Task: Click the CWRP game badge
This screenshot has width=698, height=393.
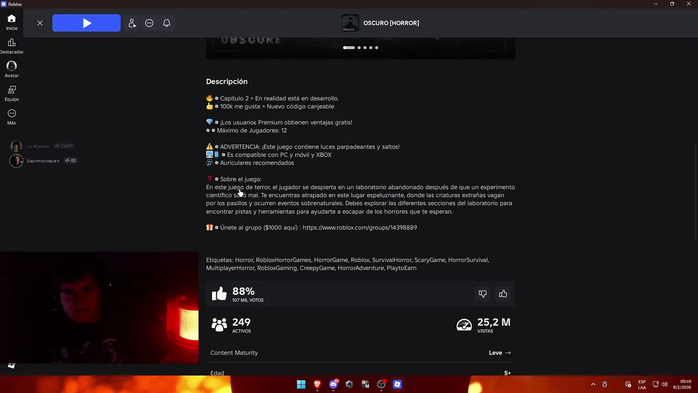Action: pyautogui.click(x=64, y=146)
